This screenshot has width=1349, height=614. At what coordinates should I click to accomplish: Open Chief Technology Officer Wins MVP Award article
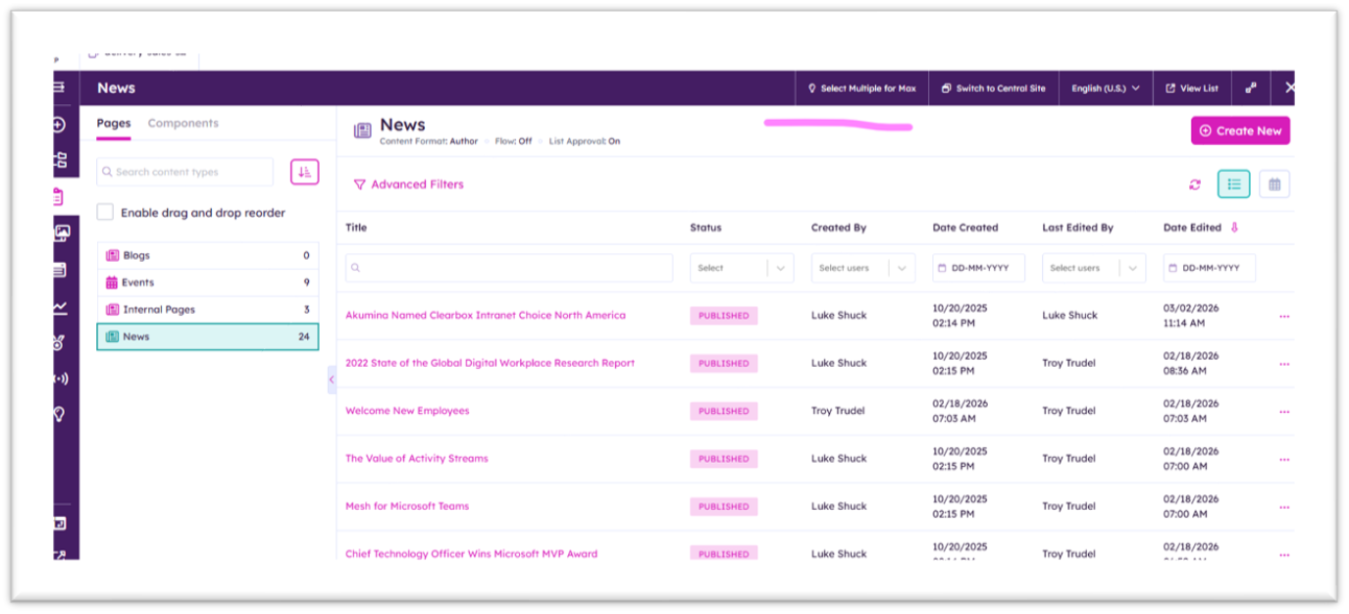[472, 554]
